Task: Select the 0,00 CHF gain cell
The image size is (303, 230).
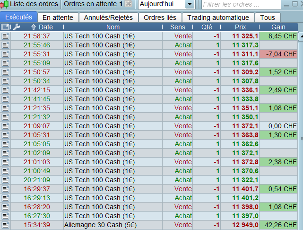Action: [x=278, y=126]
